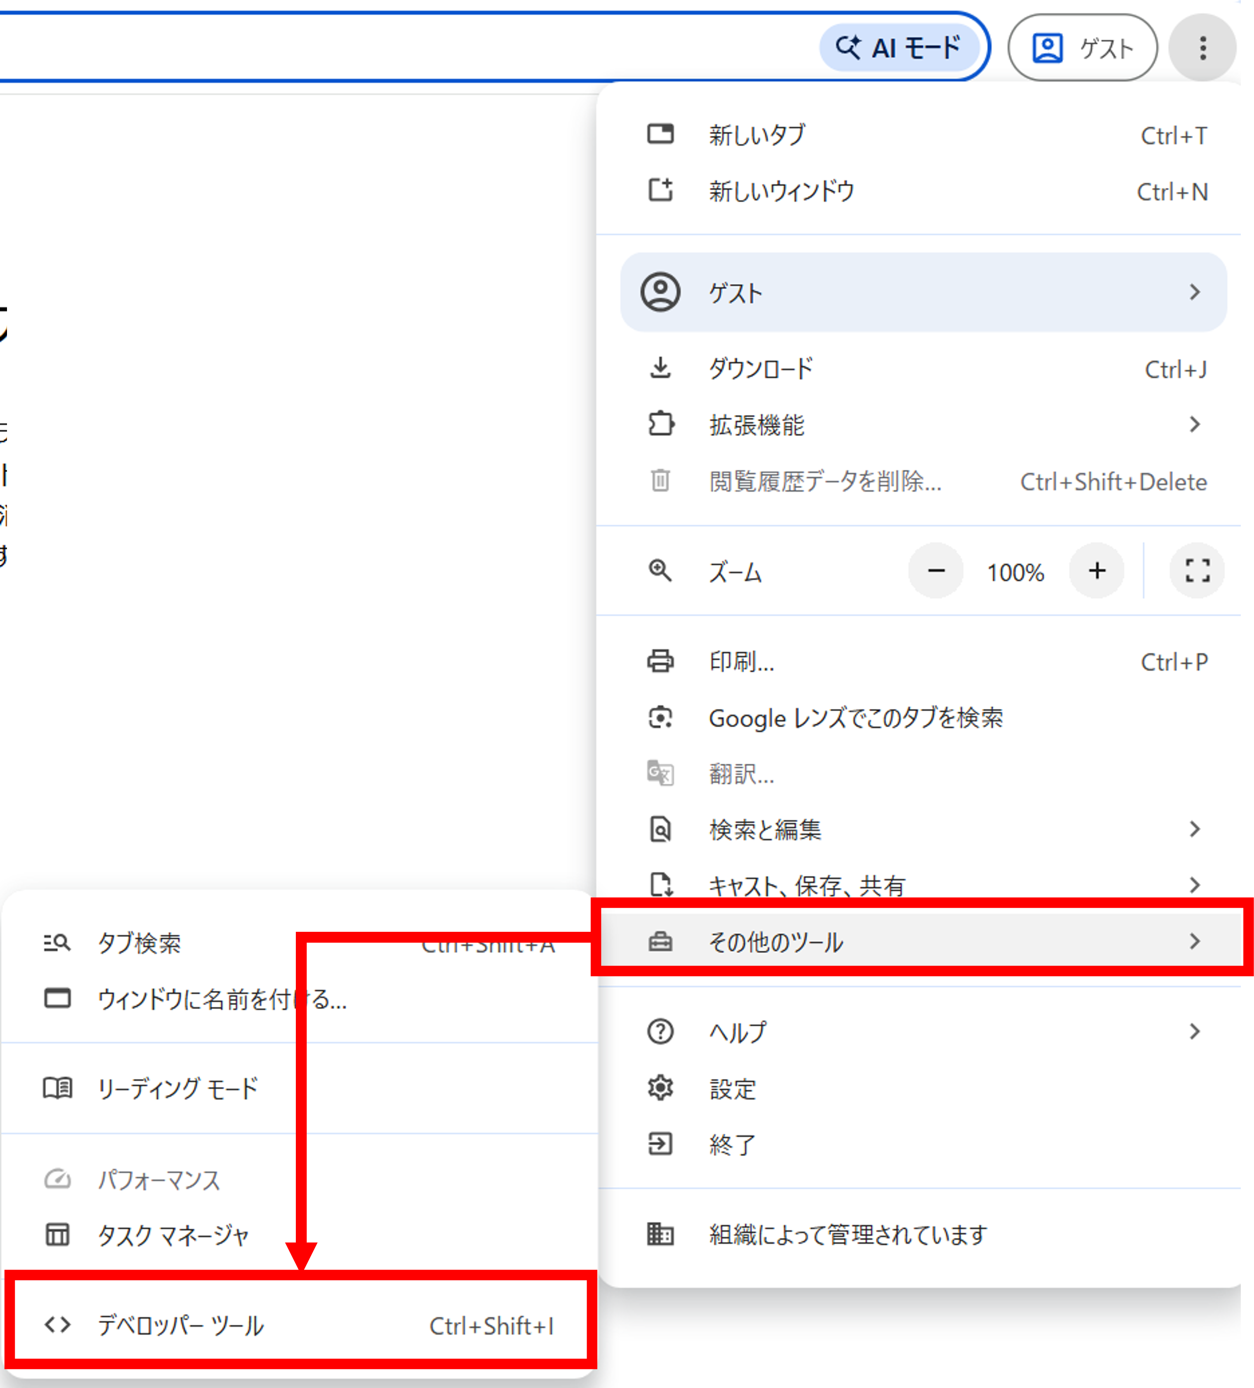Expand the 検索と編集 submenu chevron
The height and width of the screenshot is (1388, 1254).
click(x=1195, y=829)
